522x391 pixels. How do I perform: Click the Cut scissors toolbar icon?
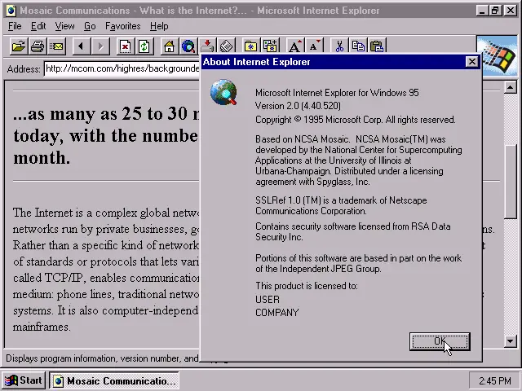point(339,46)
